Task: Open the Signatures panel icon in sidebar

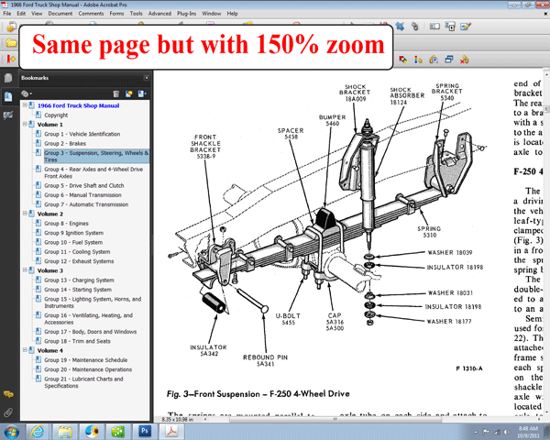Action: click(x=8, y=115)
